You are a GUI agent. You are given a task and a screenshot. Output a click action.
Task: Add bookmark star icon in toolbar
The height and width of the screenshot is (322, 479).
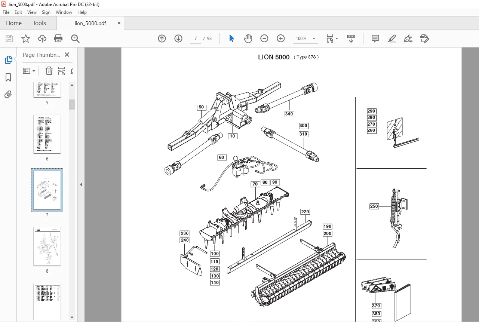26,39
